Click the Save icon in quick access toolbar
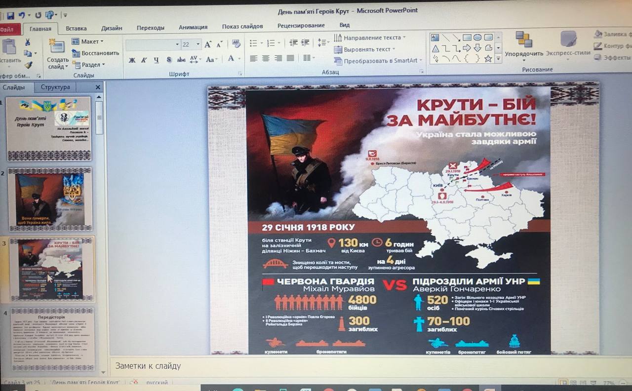Image resolution: width=632 pixels, height=391 pixels. [x=10, y=15]
